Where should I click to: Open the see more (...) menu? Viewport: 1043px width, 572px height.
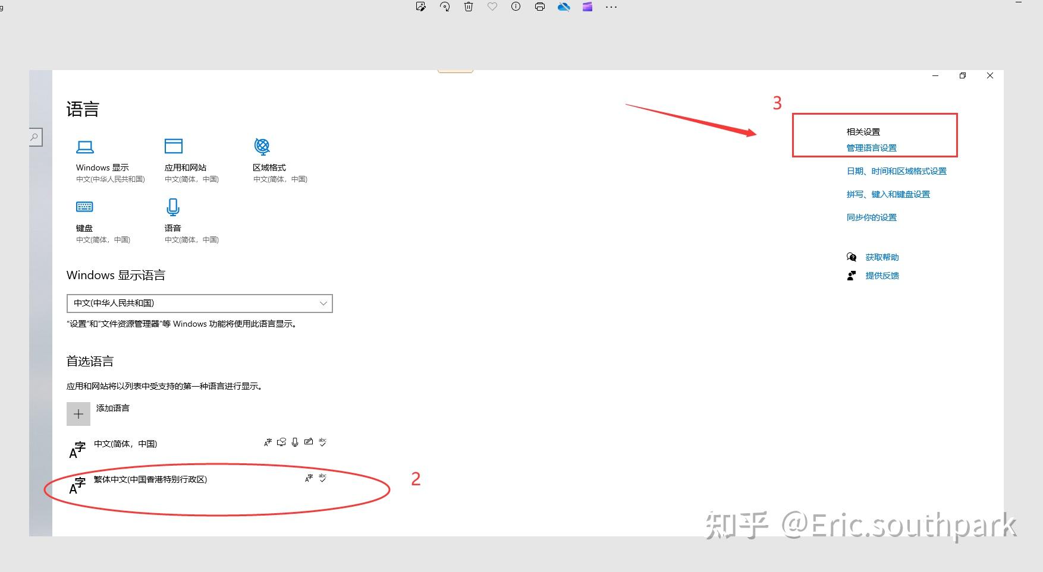(611, 7)
